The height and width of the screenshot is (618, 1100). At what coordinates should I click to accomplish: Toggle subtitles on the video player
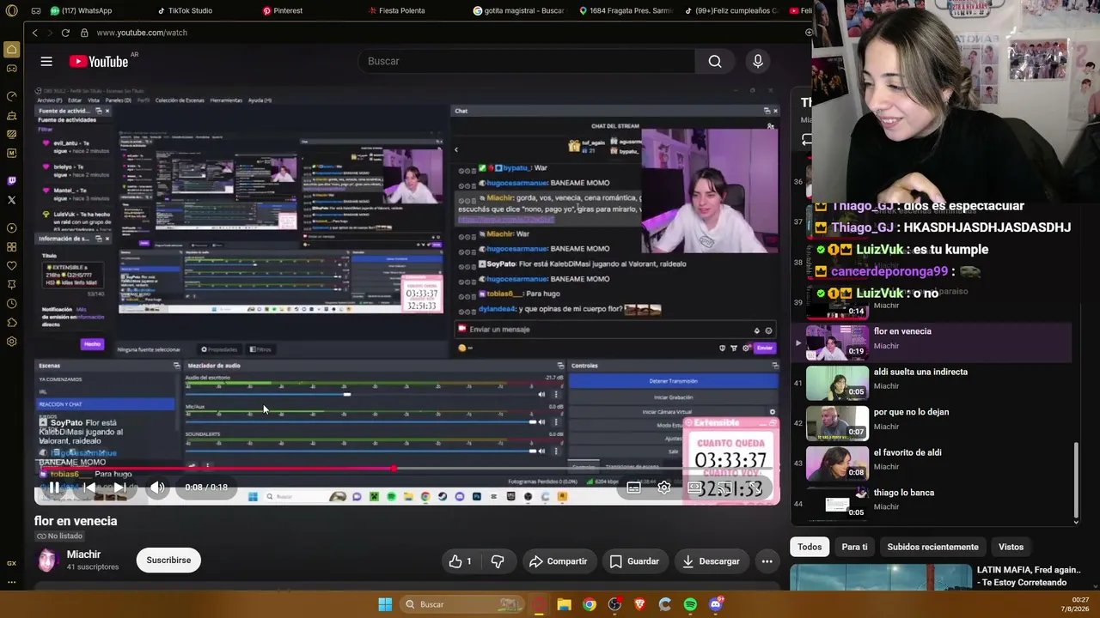633,488
